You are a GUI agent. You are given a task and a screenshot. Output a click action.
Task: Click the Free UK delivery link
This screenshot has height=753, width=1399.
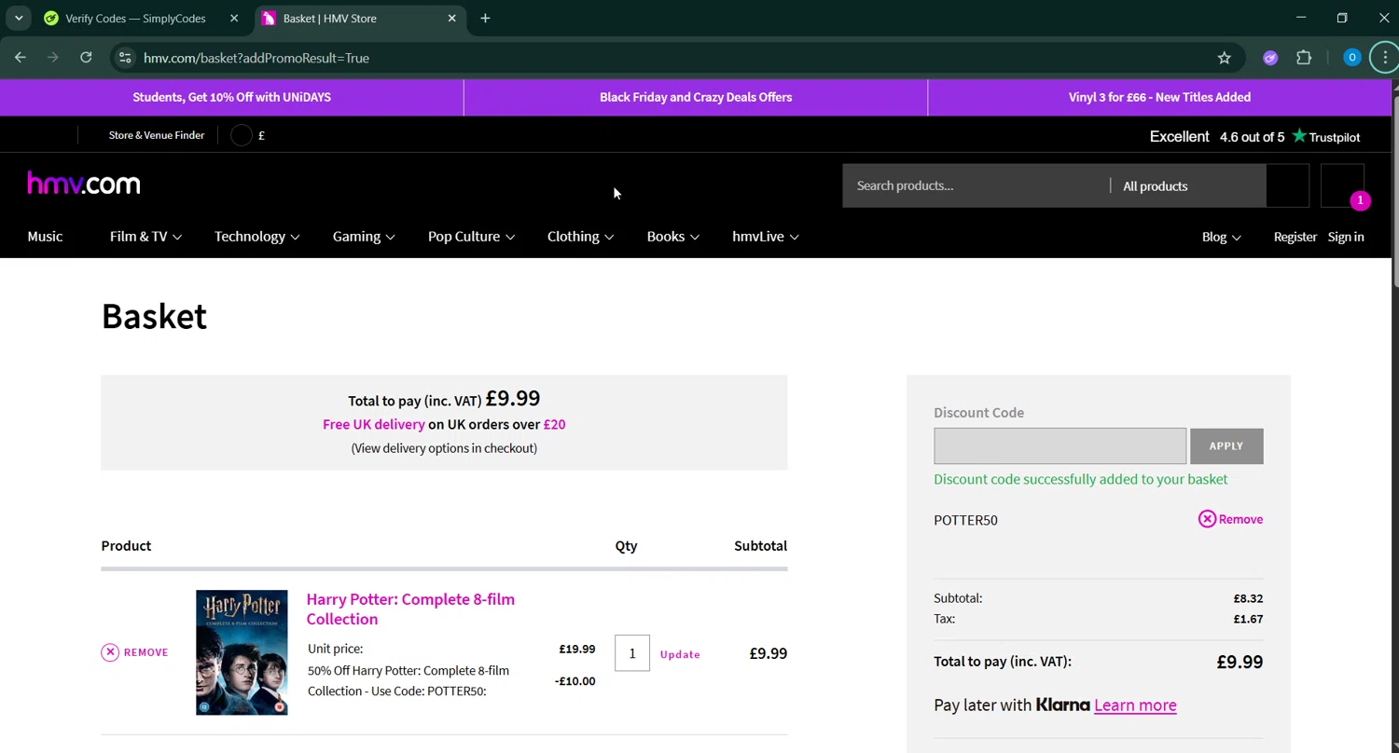[x=373, y=424]
